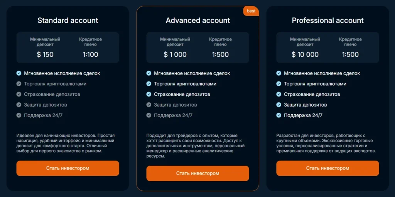The image size is (395, 197).
Task: Click Standard's greyed 'Торговля криптовалютами' check icon
Action: [19, 84]
